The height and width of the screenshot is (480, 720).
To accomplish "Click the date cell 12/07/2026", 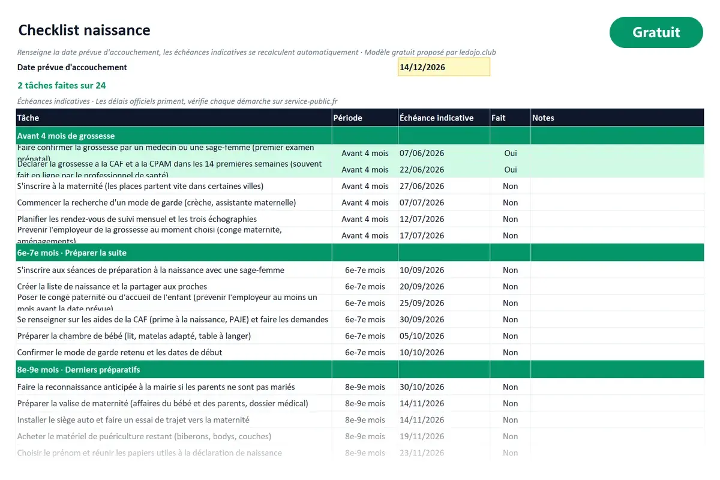I will coord(444,219).
